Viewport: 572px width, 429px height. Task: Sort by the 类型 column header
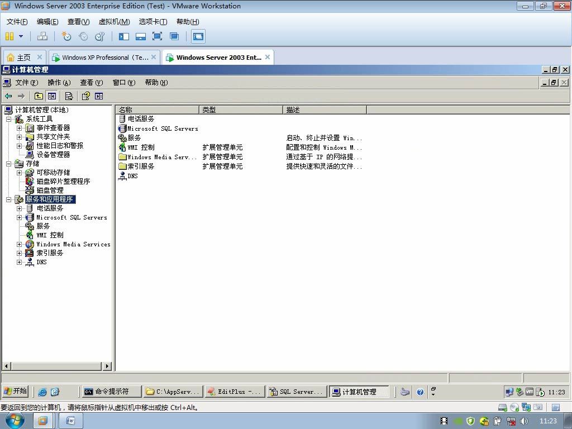(x=241, y=110)
